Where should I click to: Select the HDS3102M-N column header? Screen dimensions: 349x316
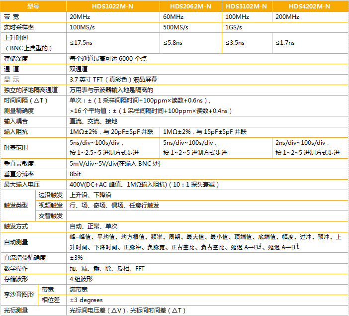(246, 6)
